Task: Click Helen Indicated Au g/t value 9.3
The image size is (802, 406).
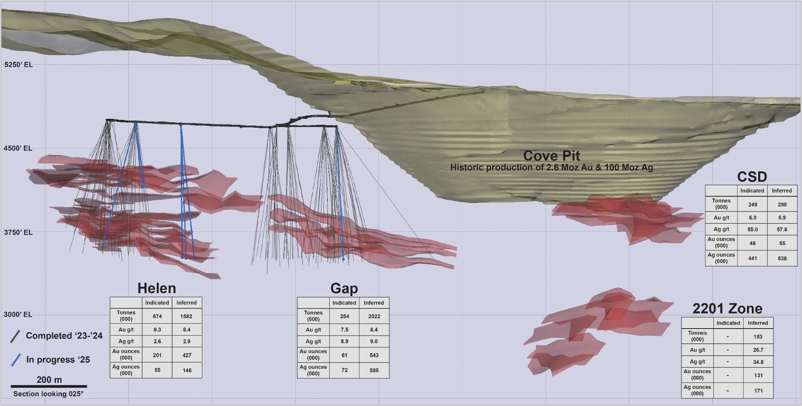Action: click(x=157, y=330)
